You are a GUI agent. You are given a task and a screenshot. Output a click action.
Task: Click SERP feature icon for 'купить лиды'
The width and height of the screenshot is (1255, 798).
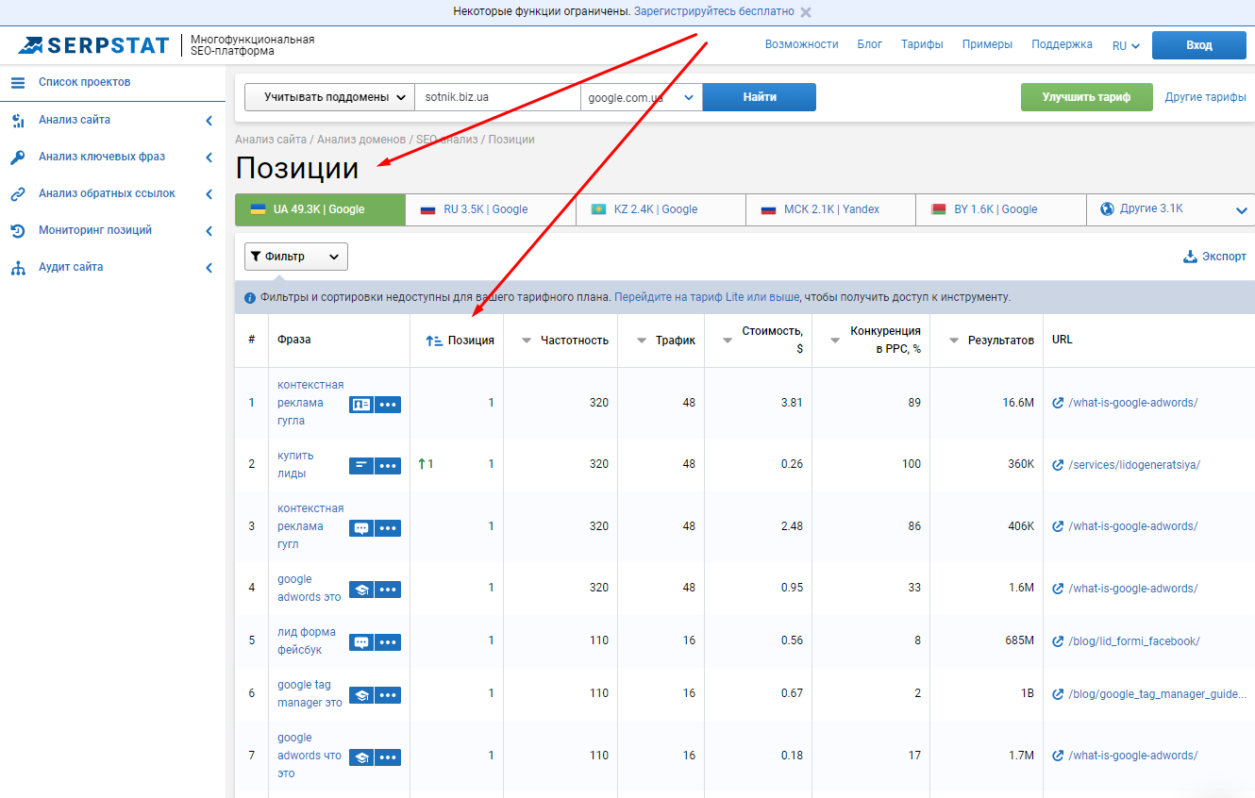coord(360,466)
